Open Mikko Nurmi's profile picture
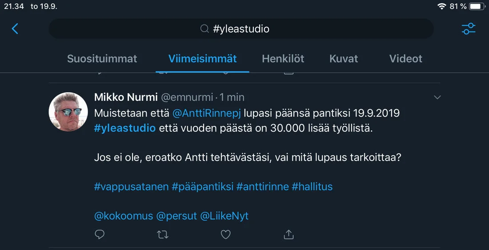The width and height of the screenshot is (489, 250). [x=68, y=112]
